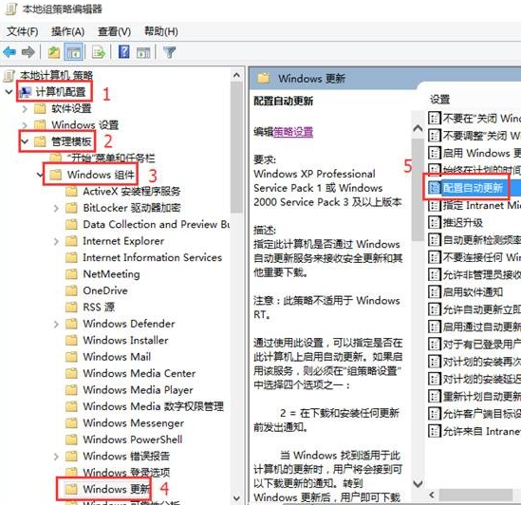This screenshot has height=505, width=521.
Task: Open the 文件(F) menu
Action: [x=23, y=31]
